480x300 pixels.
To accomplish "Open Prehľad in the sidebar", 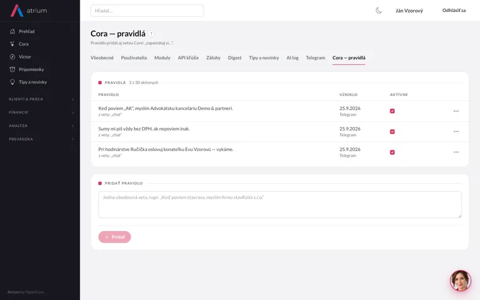I will 27,31.
